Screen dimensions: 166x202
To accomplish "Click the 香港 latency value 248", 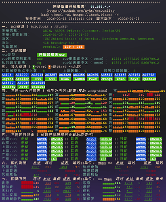I will pyautogui.click(x=36, y=183).
